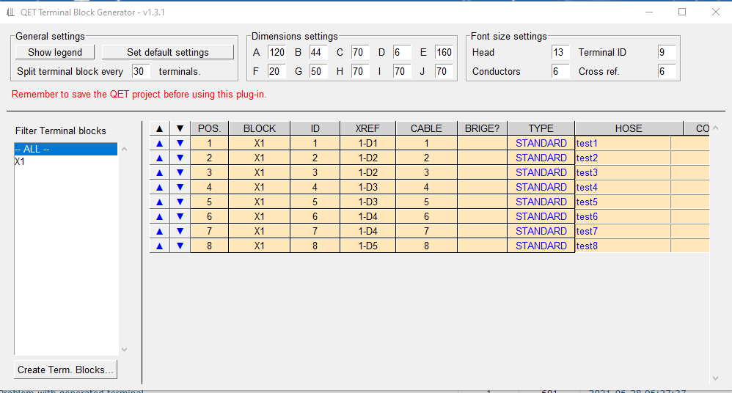Change the STANDARD type on row 1
This screenshot has height=393, width=732.
(541, 144)
